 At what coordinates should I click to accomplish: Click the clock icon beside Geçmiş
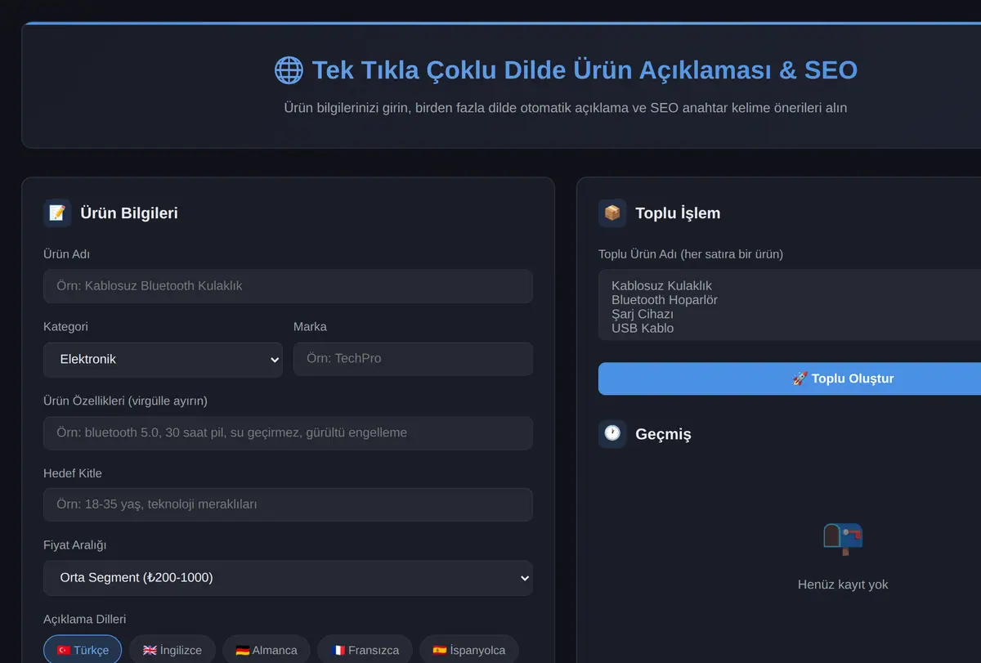pyautogui.click(x=612, y=433)
